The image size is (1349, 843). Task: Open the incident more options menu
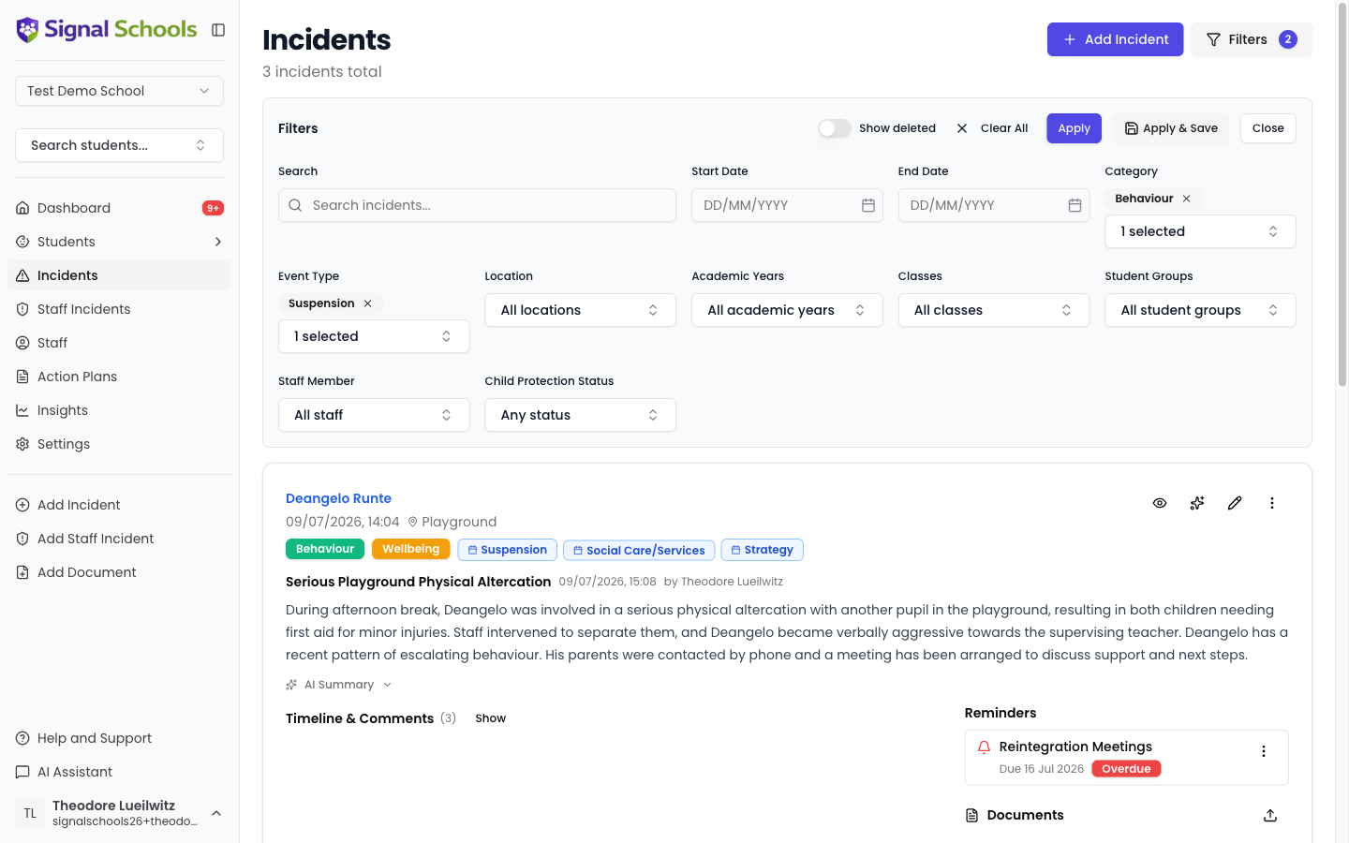point(1272,503)
